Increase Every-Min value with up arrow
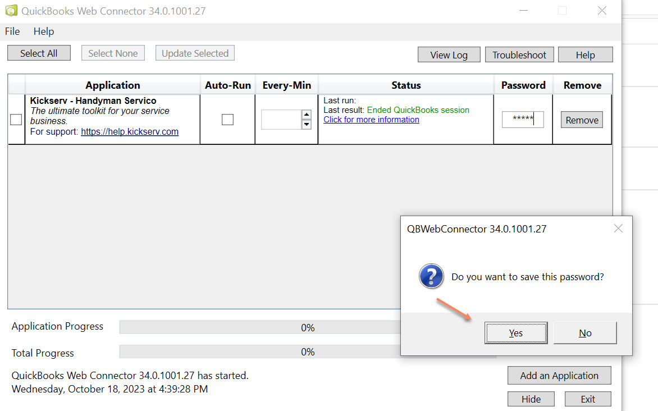 [307, 115]
